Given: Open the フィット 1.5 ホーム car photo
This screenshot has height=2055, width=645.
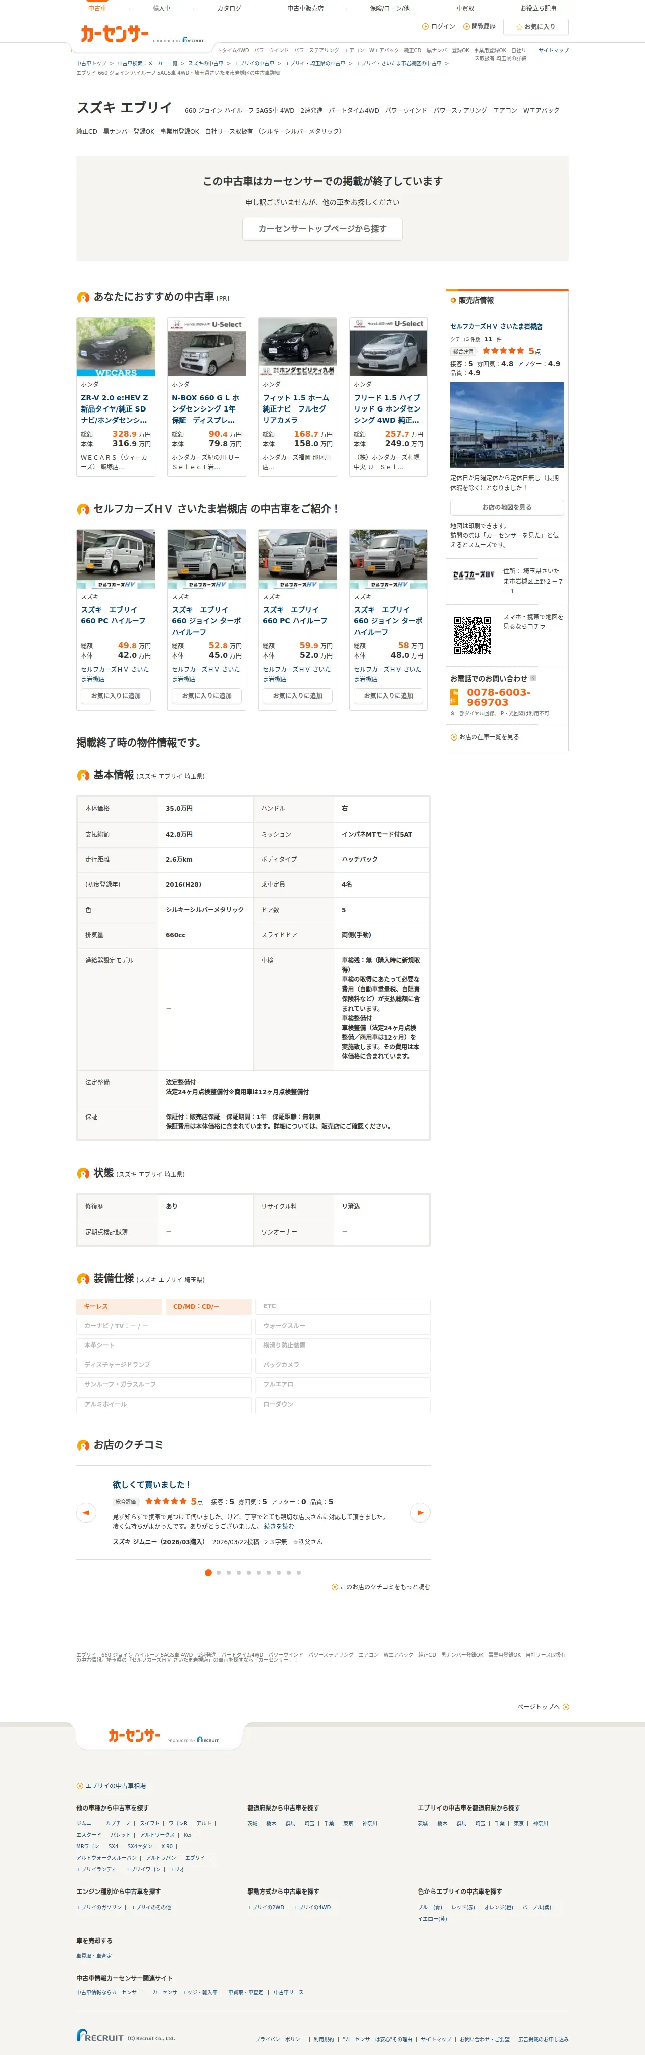Looking at the screenshot, I should click(298, 347).
